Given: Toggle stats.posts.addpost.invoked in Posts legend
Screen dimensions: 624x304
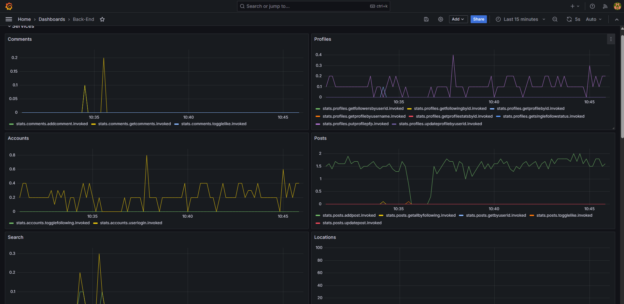Looking at the screenshot, I should pos(348,215).
